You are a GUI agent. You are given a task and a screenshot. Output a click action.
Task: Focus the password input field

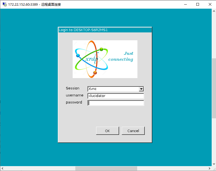[116, 103]
